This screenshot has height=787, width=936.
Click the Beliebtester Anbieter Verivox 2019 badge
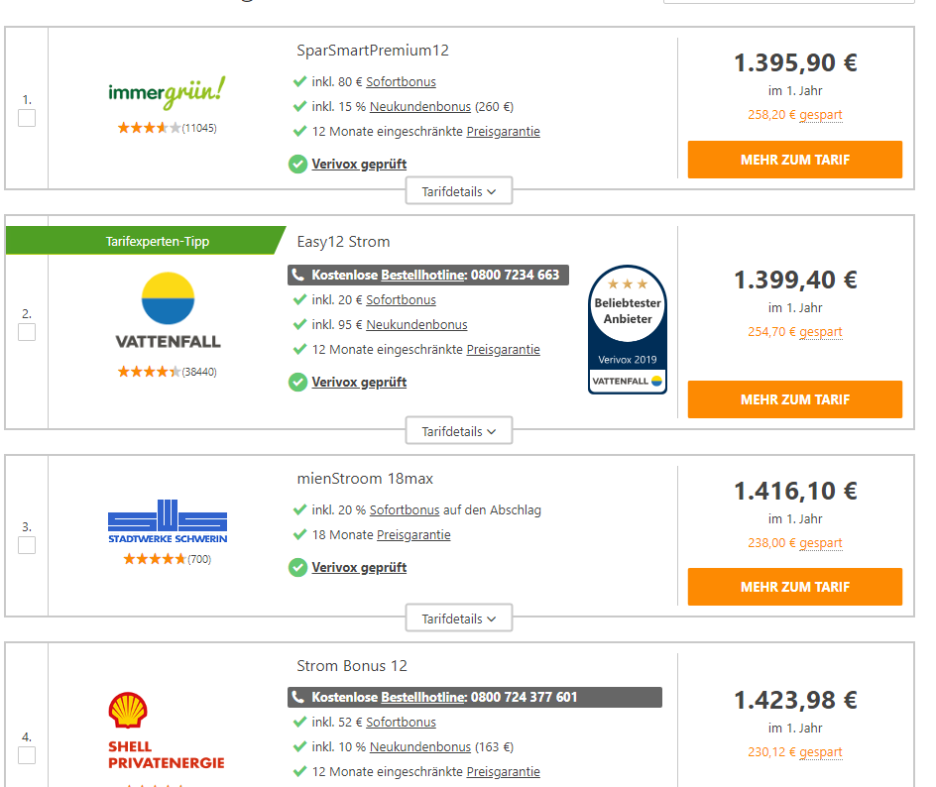[628, 329]
